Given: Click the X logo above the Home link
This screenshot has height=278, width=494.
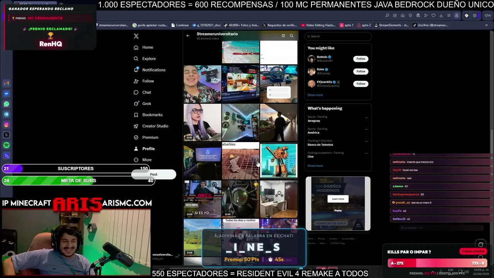Looking at the screenshot, I should point(136,36).
